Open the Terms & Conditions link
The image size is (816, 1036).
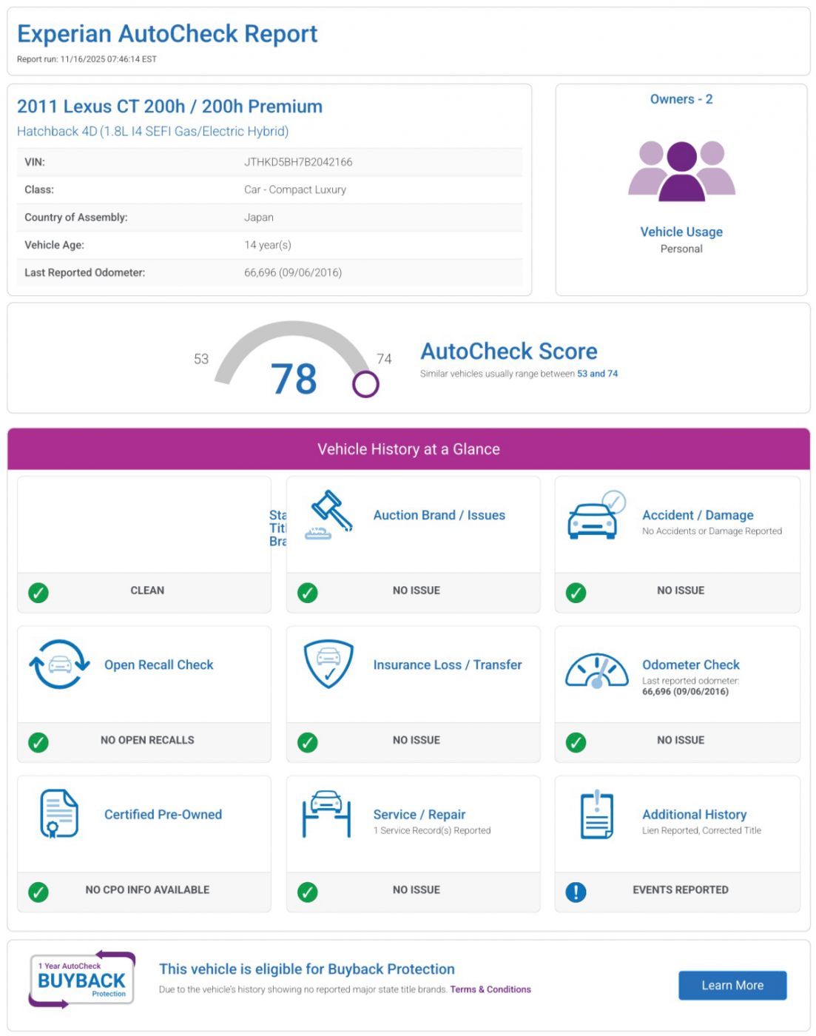point(490,989)
